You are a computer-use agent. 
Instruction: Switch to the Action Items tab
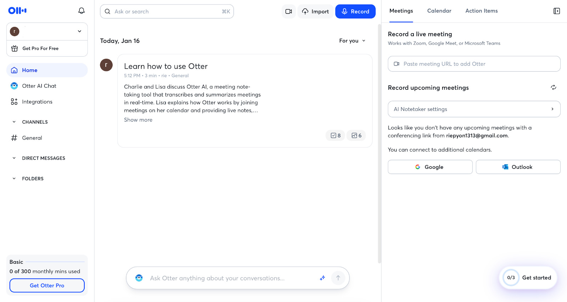point(481,11)
